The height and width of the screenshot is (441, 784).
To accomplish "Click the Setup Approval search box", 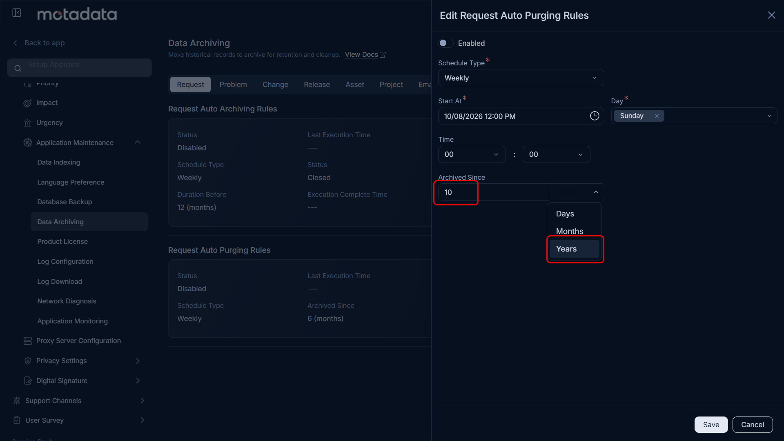I will (79, 68).
